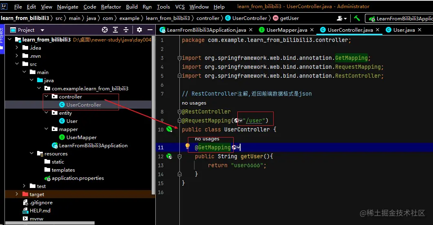Open the Edit menu
Image resolution: width=433 pixels, height=225 pixels.
pyautogui.click(x=31, y=7)
